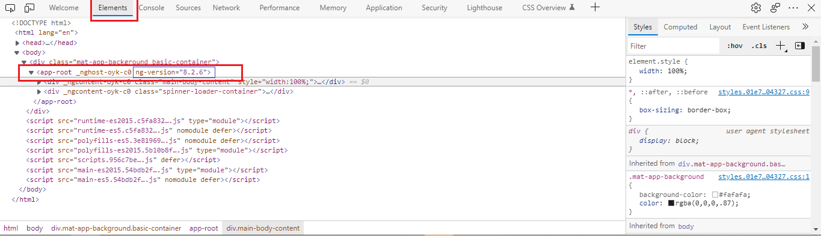The height and width of the screenshot is (236, 821).
Task: Expand the main-body-content div node
Action: click(x=40, y=82)
